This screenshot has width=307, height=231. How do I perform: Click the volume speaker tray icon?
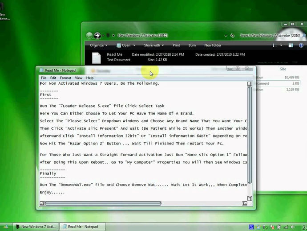293,227
